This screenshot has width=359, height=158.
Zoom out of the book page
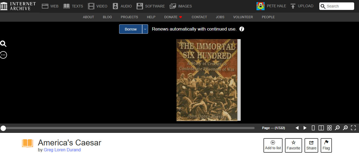(337, 128)
